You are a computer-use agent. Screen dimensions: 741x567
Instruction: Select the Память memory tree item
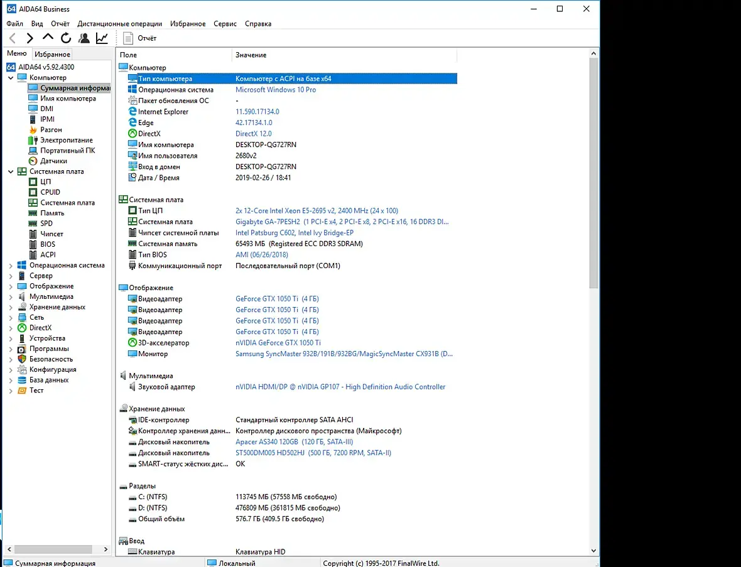pos(52,213)
